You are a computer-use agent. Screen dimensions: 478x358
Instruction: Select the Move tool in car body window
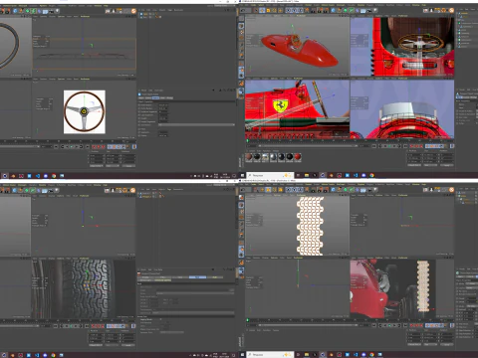click(262, 10)
